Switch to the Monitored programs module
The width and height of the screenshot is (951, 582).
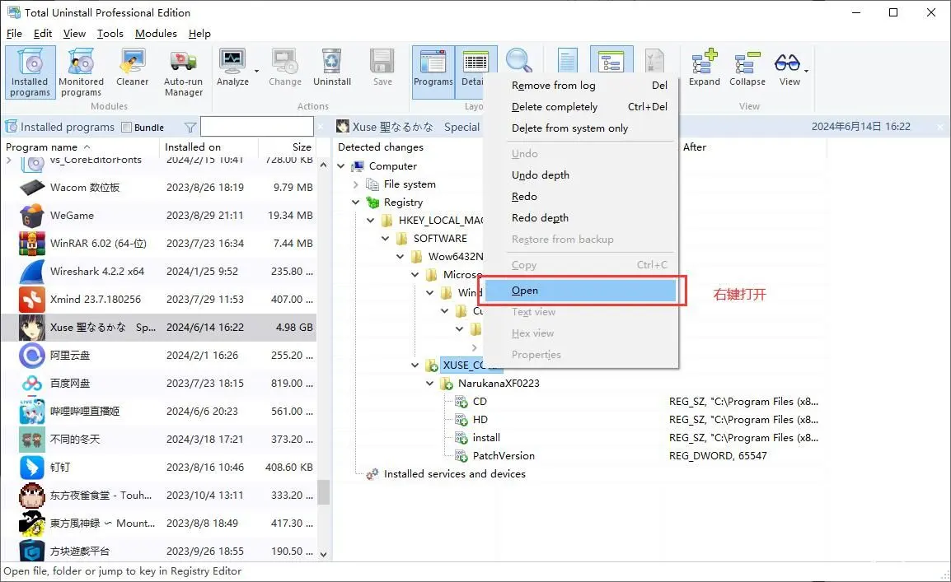tap(82, 72)
